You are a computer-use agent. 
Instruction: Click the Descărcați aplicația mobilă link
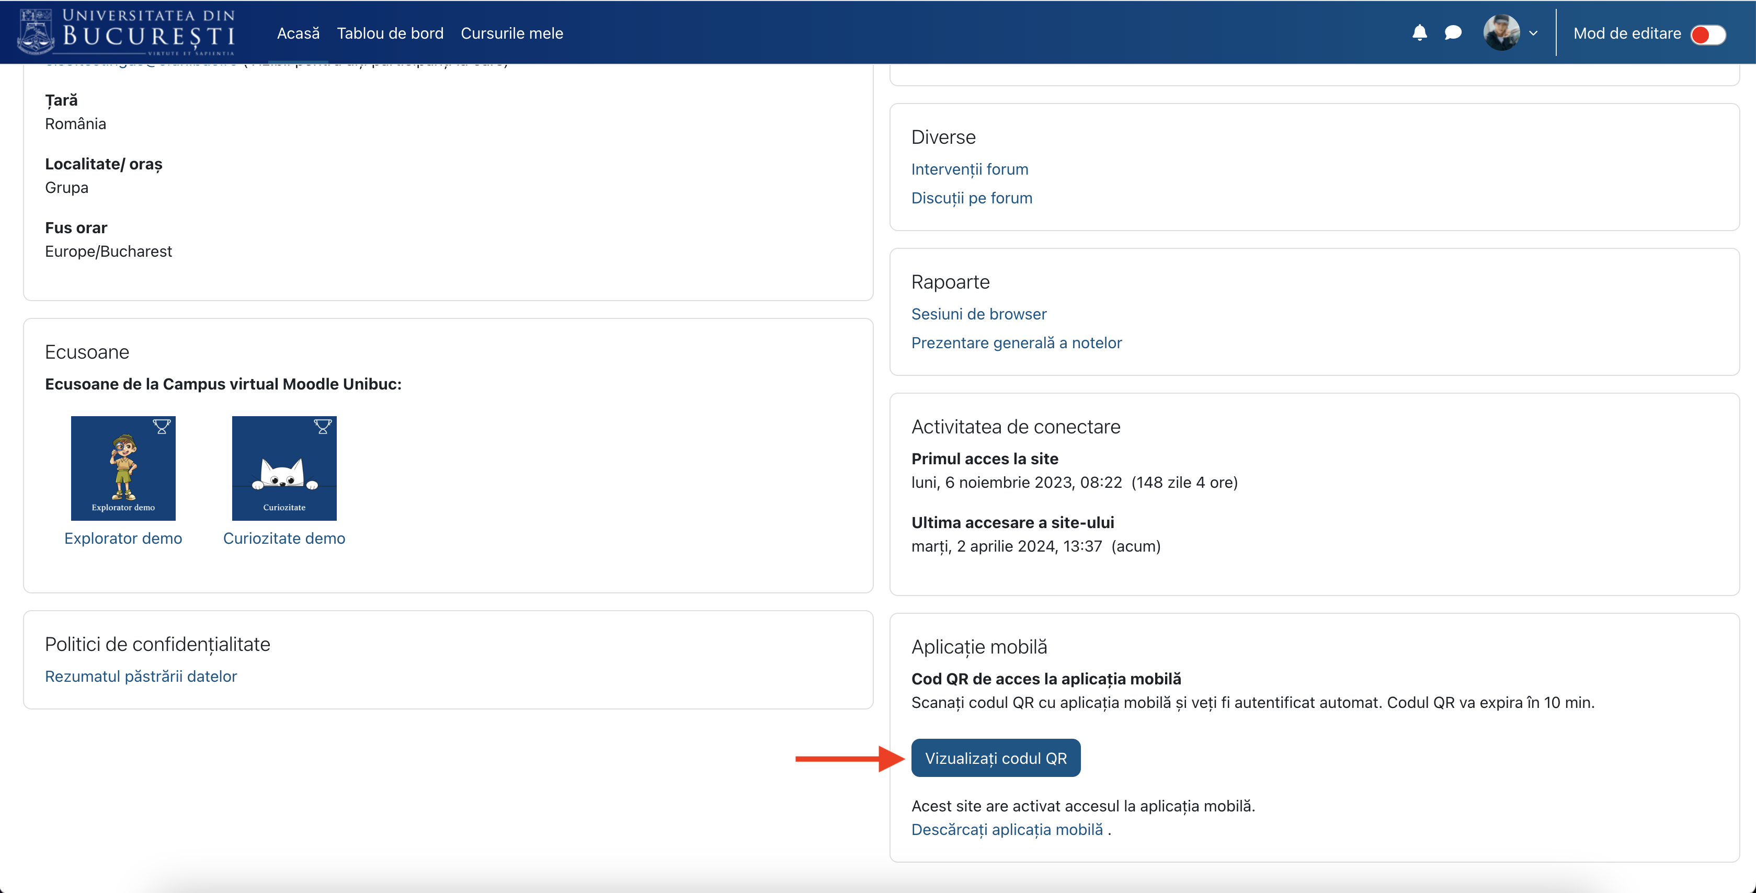1007,830
